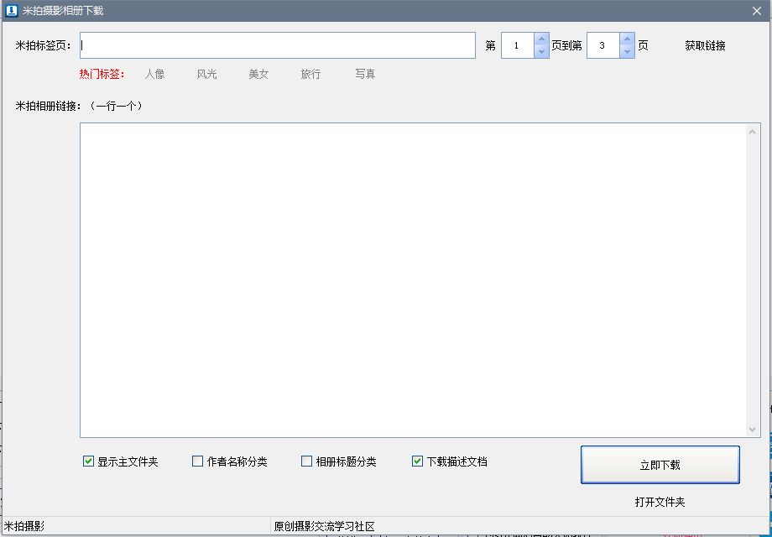This screenshot has width=772, height=537.
Task: Increase the start page number spinner
Action: pyautogui.click(x=541, y=39)
